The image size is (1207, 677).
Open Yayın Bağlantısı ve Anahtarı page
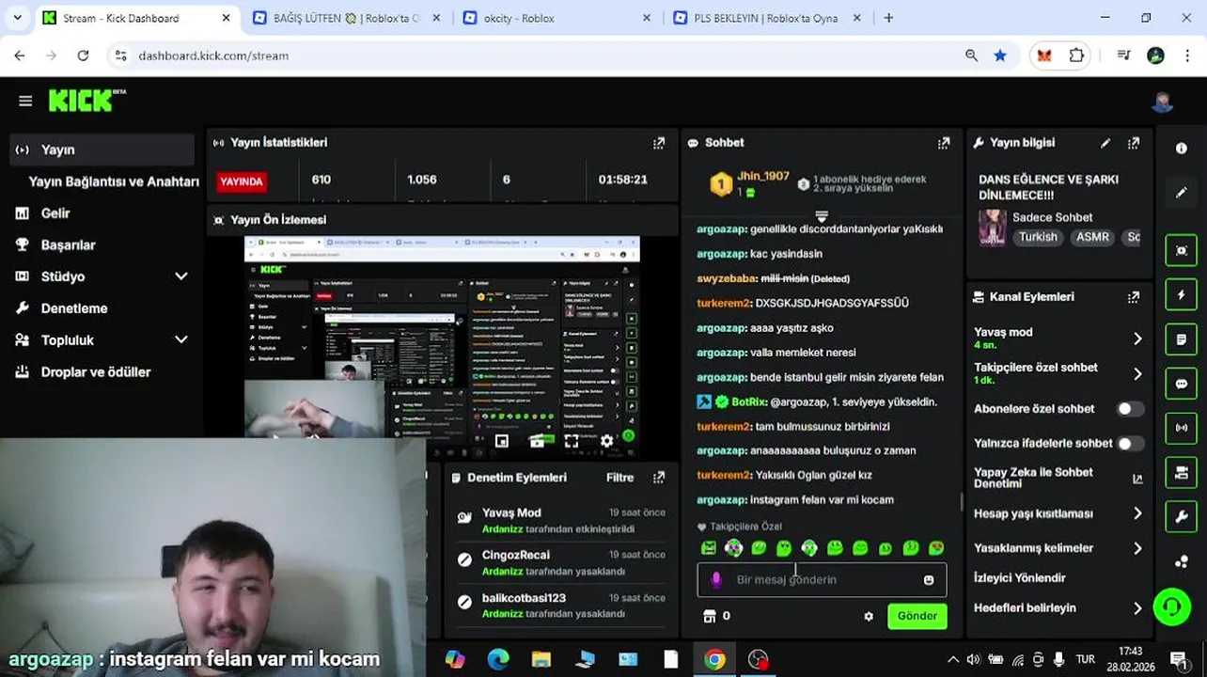tap(114, 181)
